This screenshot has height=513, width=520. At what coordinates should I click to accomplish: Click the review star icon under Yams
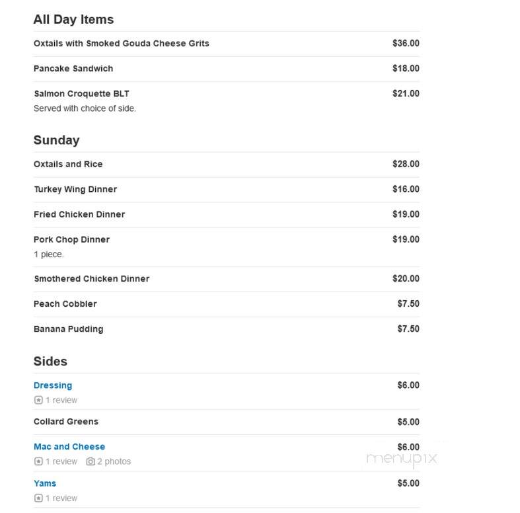point(38,498)
